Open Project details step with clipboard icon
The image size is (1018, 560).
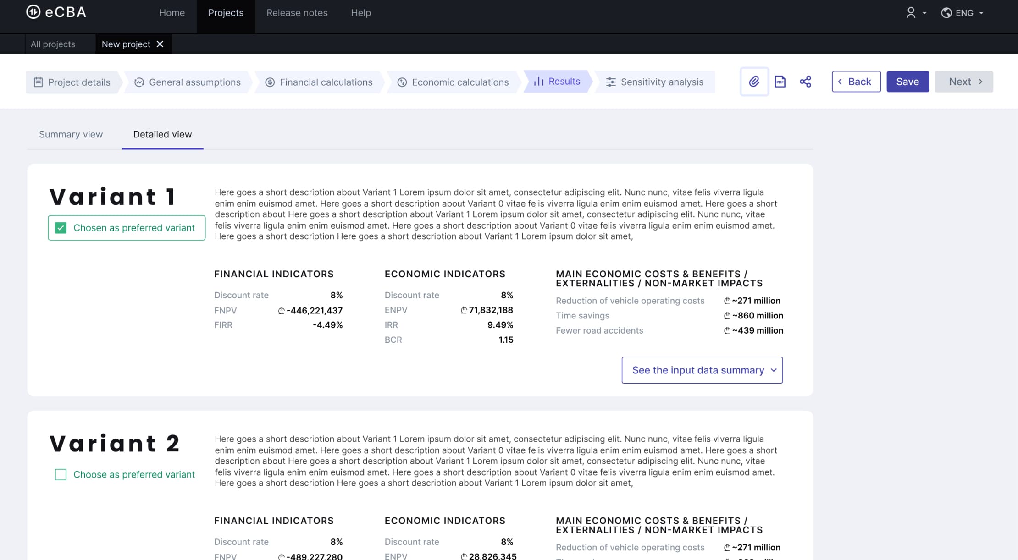coord(72,82)
